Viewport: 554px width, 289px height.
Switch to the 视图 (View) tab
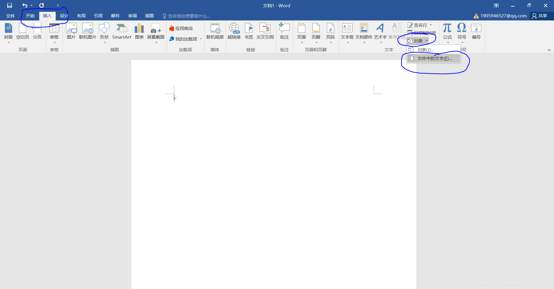click(149, 16)
